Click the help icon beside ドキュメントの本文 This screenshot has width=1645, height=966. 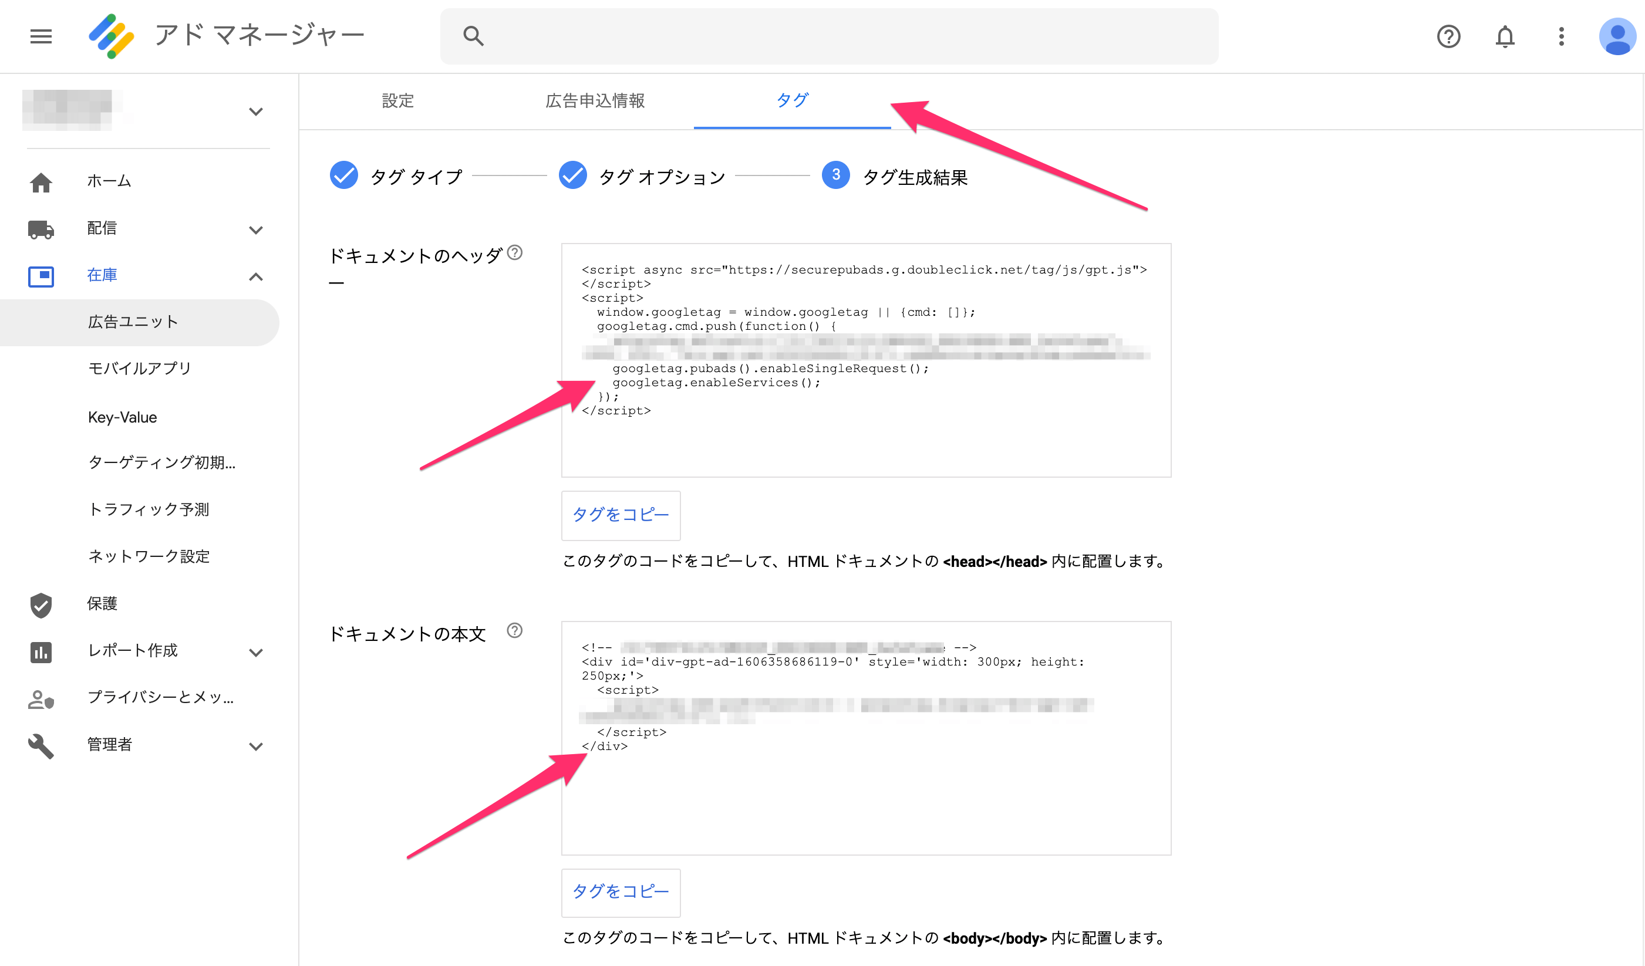pyautogui.click(x=514, y=630)
